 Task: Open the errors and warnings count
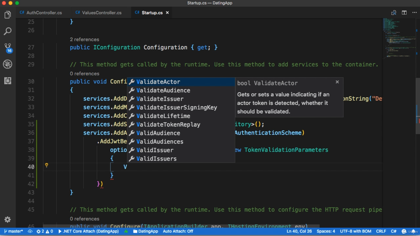(45, 231)
